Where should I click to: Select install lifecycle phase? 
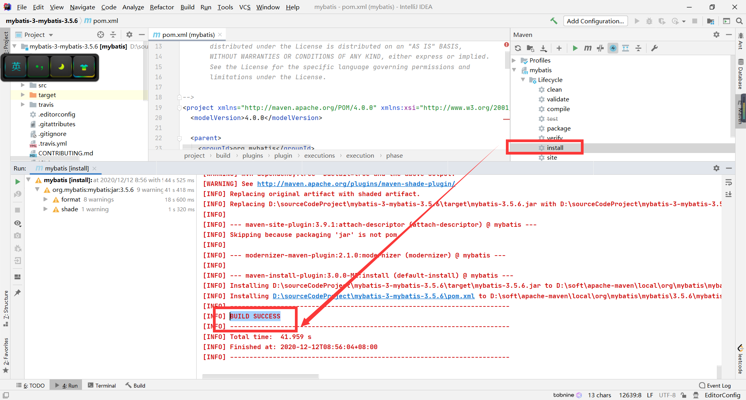[x=555, y=148]
